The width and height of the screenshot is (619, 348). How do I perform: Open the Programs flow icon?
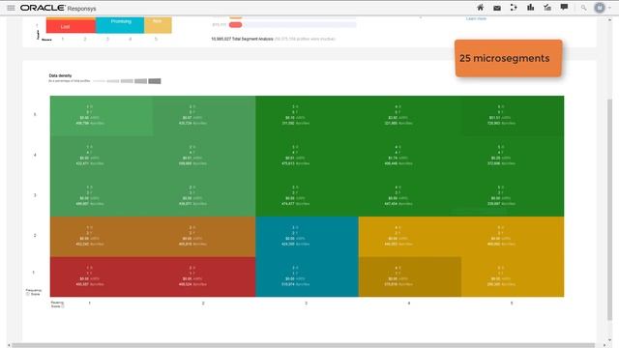(514, 8)
